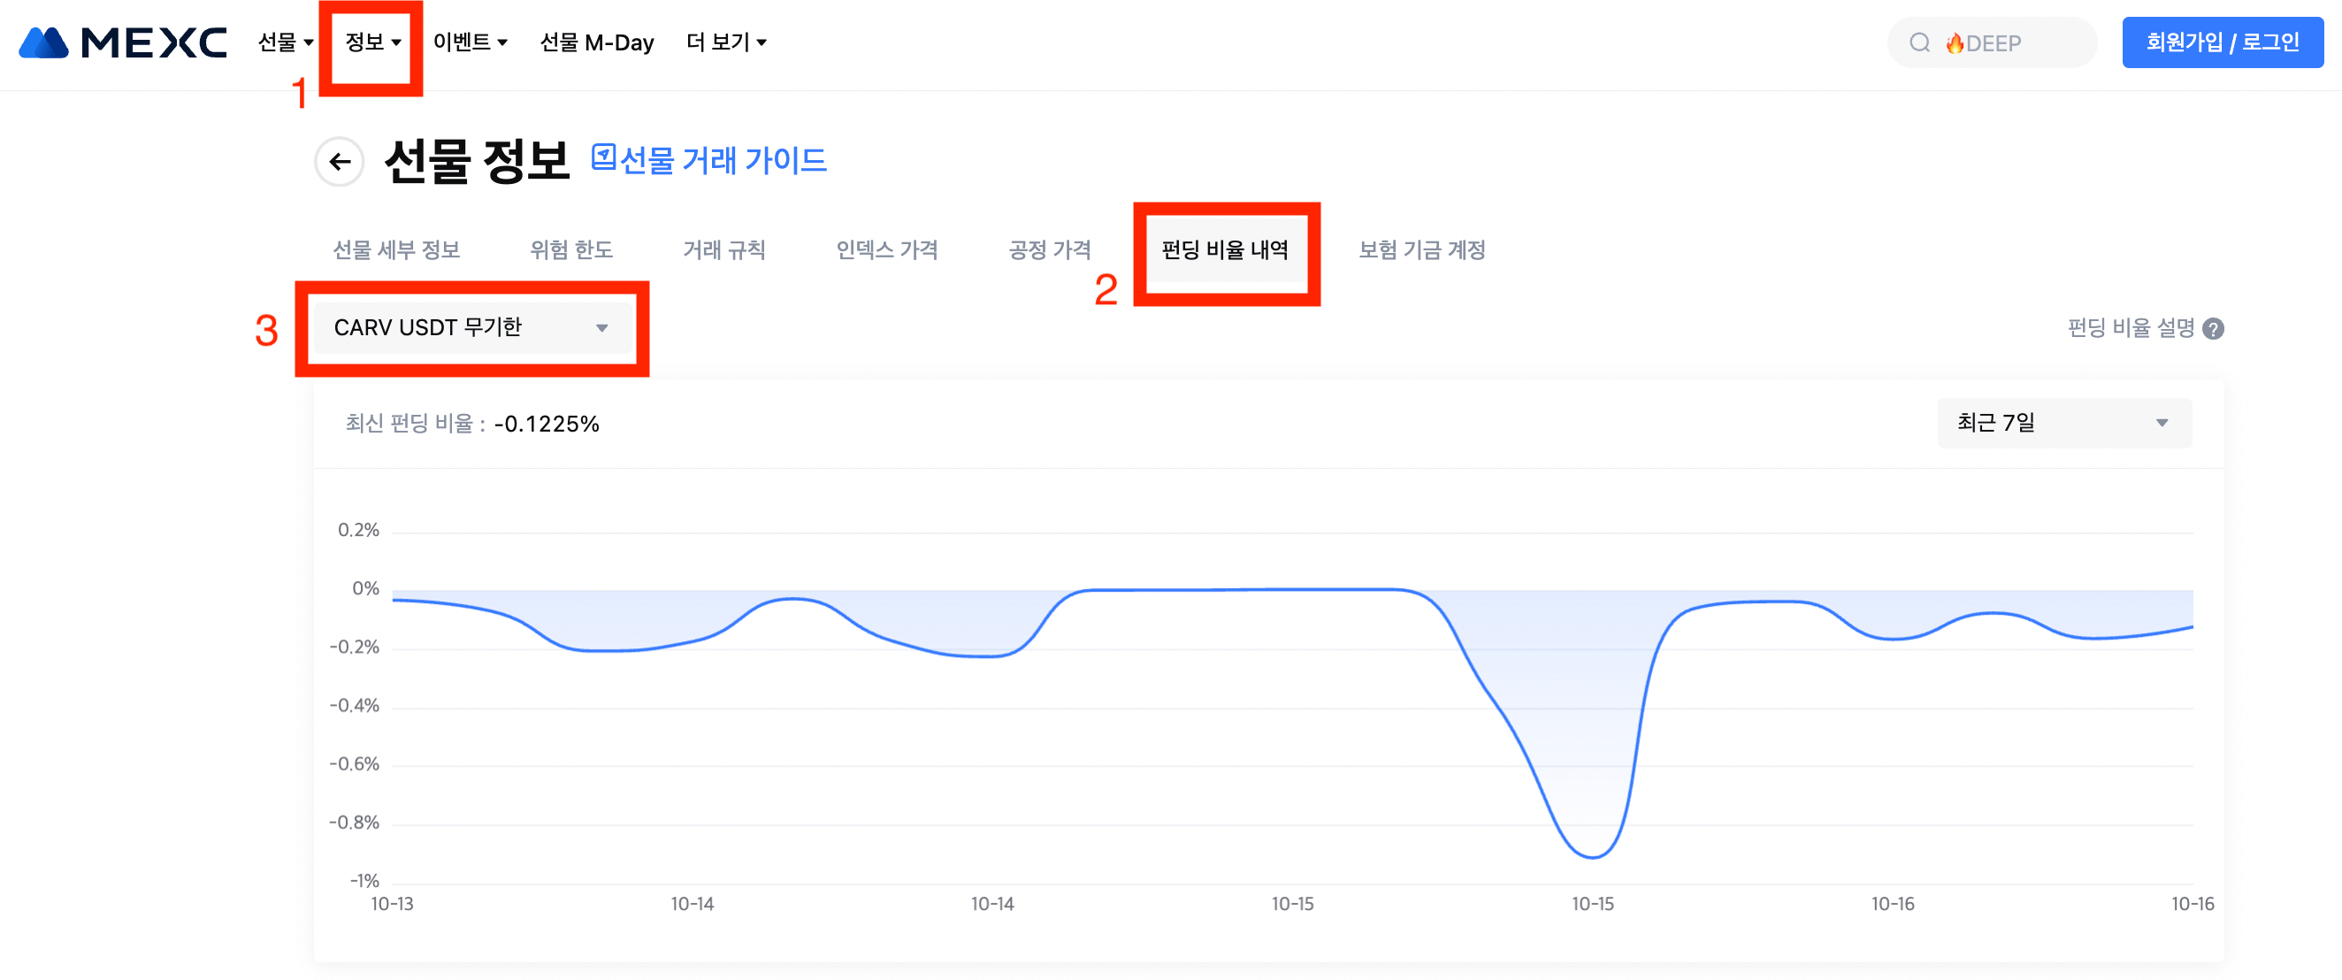Click the funding rate help question icon
Image resolution: width=2342 pixels, height=980 pixels.
pos(2214,329)
